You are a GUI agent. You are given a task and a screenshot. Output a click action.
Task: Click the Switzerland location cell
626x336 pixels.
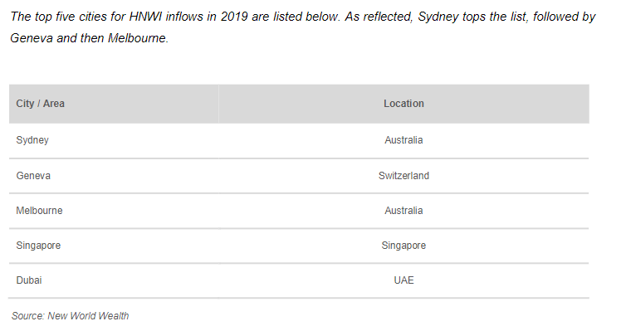pyautogui.click(x=403, y=176)
